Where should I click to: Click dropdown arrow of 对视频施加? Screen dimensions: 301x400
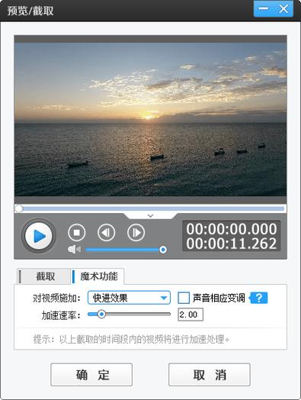click(x=164, y=298)
